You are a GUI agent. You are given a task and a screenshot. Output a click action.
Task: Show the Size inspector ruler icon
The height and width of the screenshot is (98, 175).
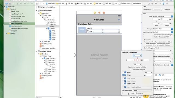pos(163,4)
